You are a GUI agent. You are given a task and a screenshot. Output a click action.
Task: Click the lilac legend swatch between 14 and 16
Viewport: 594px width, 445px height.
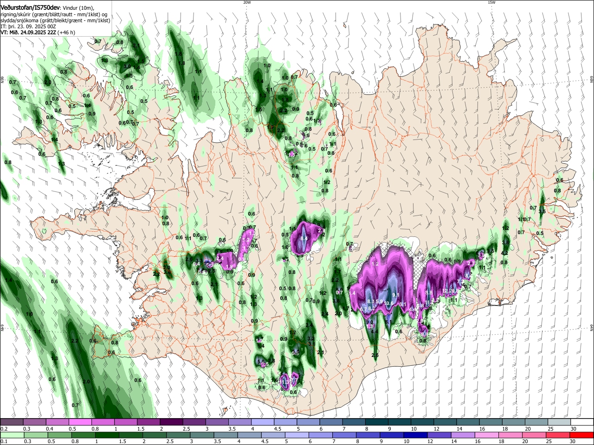[x=463, y=435]
